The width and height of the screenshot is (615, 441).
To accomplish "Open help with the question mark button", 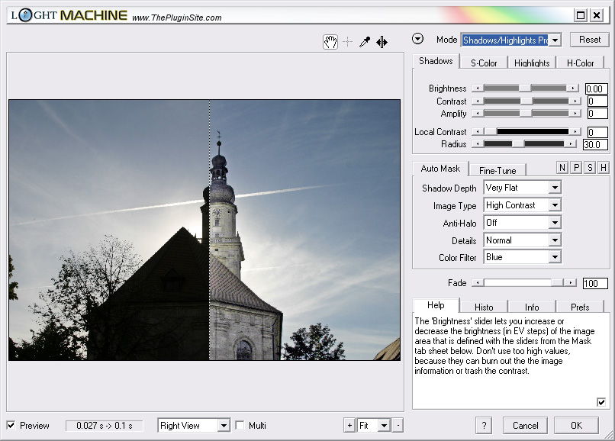I will pyautogui.click(x=483, y=425).
